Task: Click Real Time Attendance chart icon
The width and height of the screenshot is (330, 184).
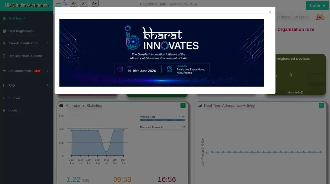Action: (x=200, y=106)
